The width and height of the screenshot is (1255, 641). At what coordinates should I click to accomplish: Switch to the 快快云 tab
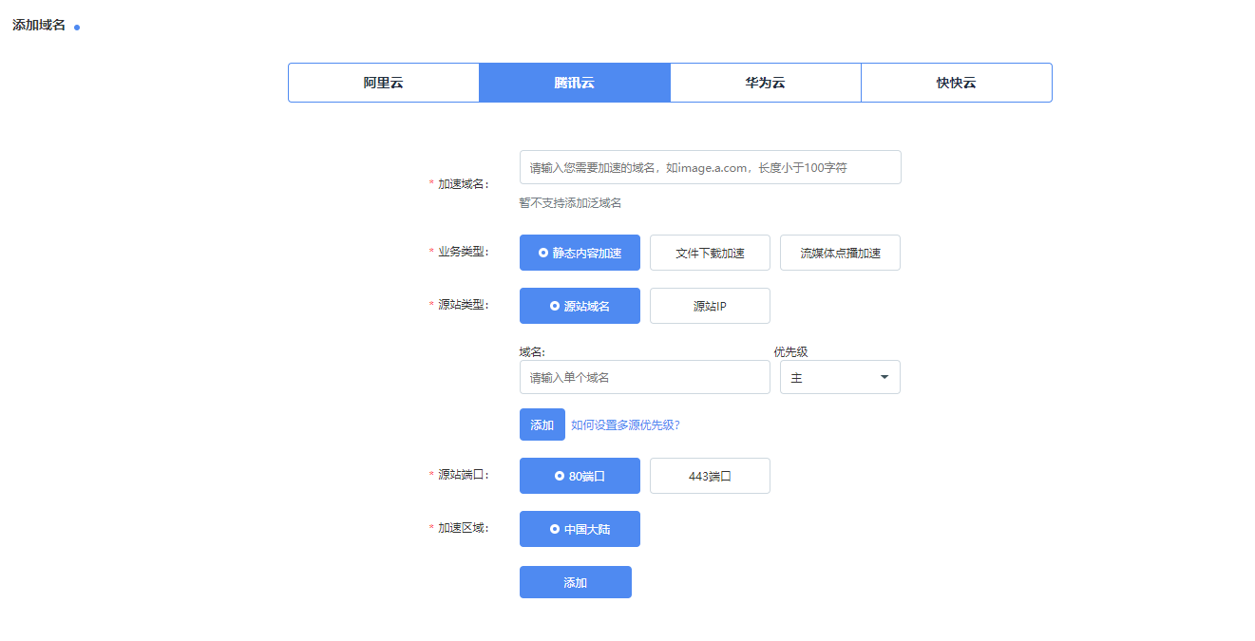[x=956, y=83]
